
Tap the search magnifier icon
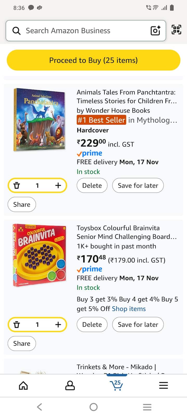[16, 31]
